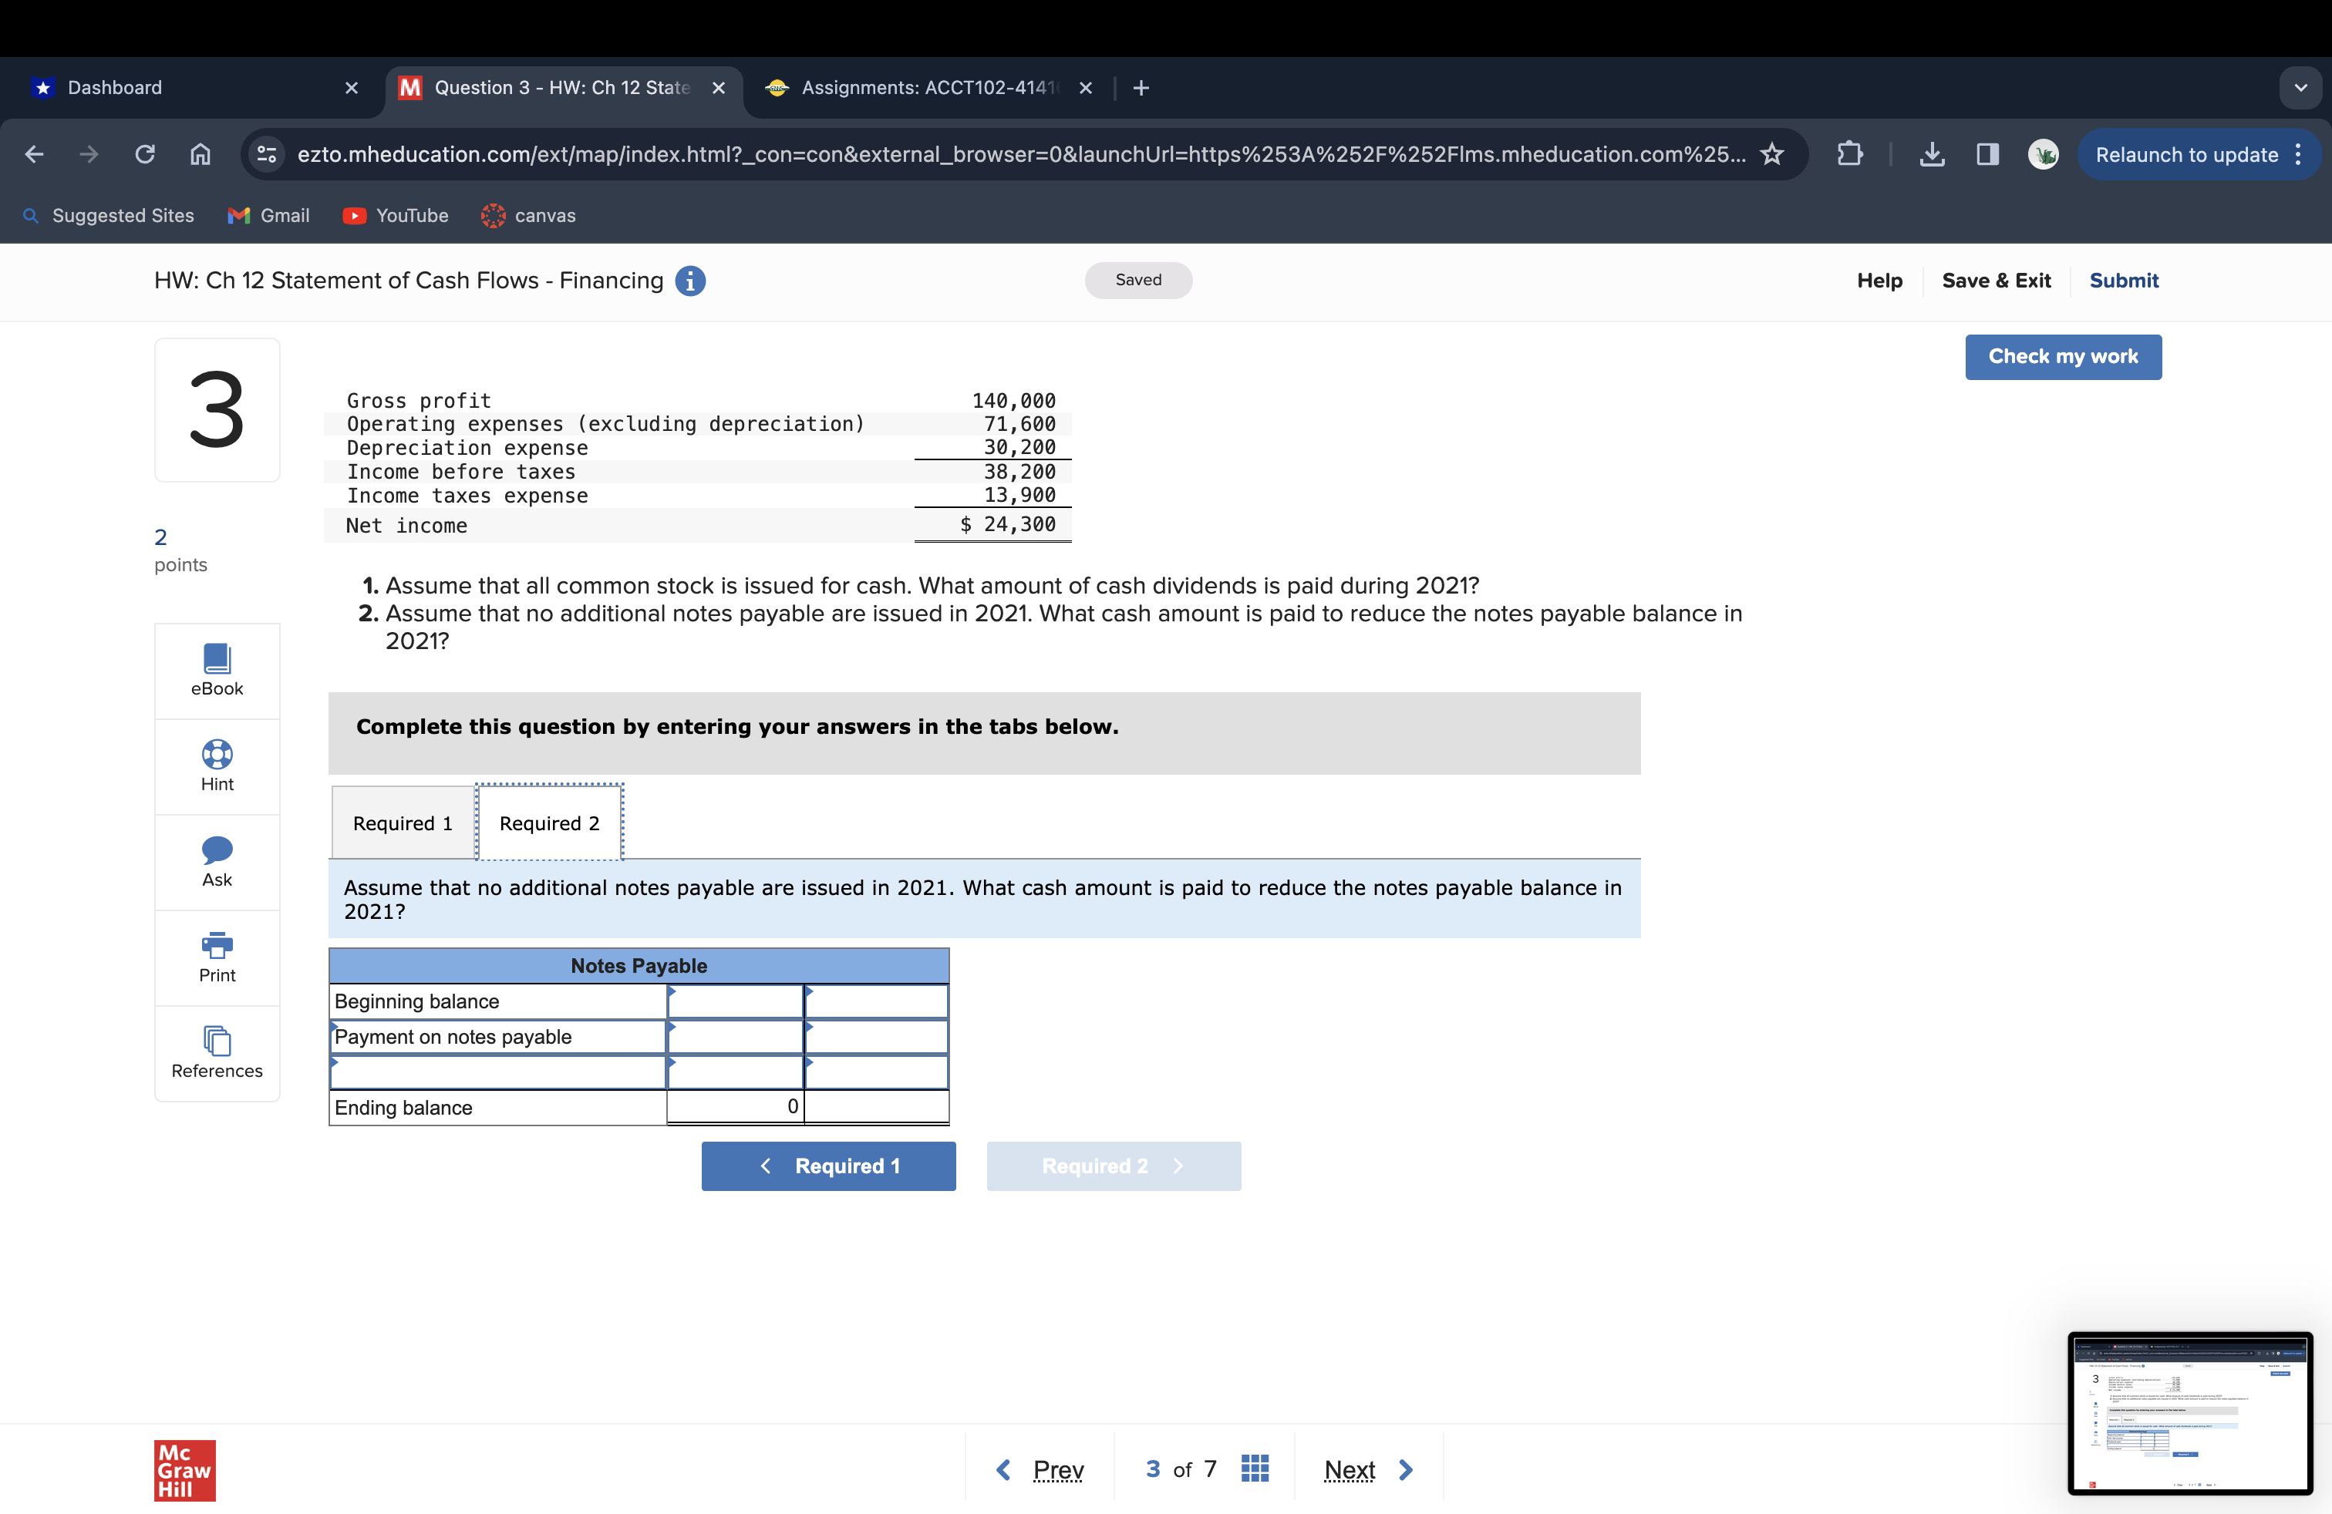Open the eBook sidebar icon
2332x1514 pixels.
217,658
